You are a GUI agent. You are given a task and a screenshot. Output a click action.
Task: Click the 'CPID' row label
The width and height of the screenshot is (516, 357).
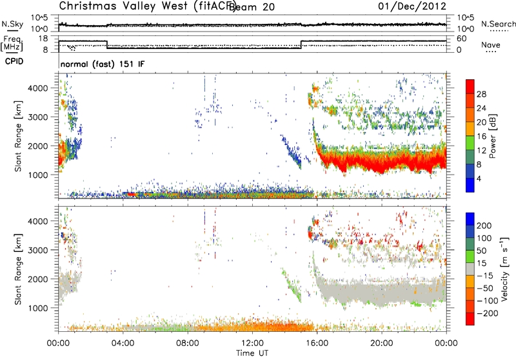click(x=14, y=61)
